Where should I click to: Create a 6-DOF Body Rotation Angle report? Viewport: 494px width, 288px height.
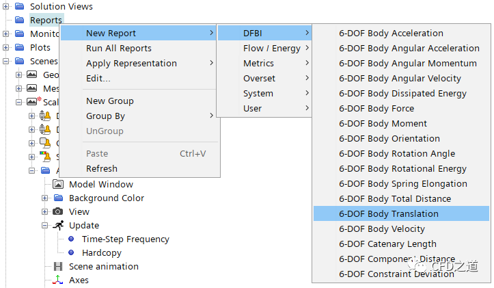tap(401, 154)
